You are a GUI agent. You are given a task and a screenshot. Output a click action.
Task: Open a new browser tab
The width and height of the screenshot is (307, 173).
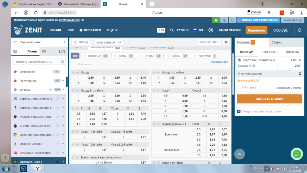pos(152,4)
